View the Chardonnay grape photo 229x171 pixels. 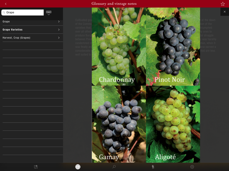click(x=119, y=47)
